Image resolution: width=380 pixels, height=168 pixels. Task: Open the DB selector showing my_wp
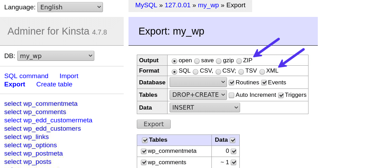click(x=56, y=56)
